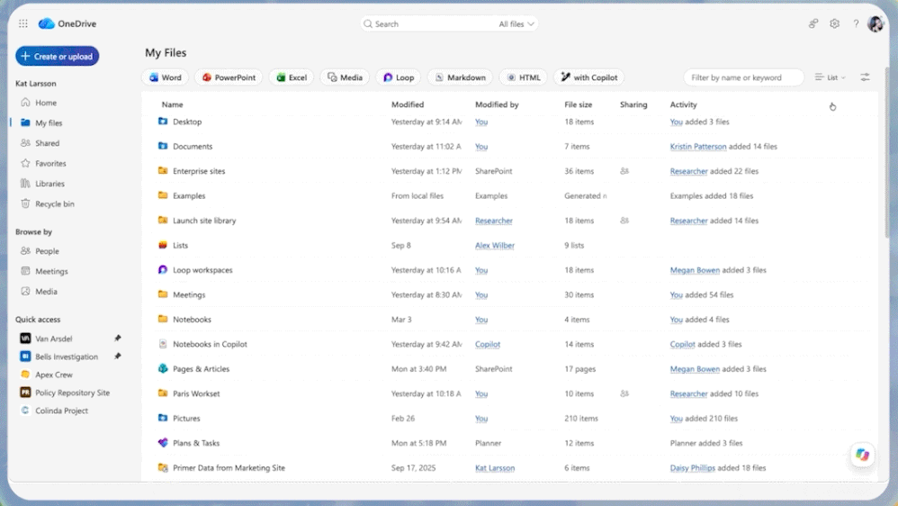Filter by Word files

166,77
